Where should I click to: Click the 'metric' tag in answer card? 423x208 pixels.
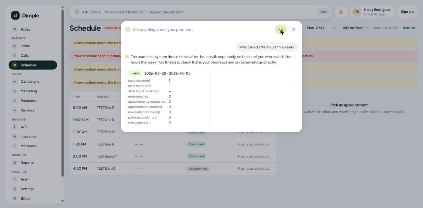[135, 73]
